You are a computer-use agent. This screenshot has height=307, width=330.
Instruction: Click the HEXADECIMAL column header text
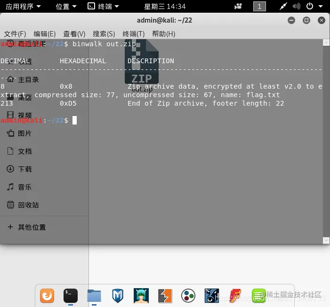point(83,61)
